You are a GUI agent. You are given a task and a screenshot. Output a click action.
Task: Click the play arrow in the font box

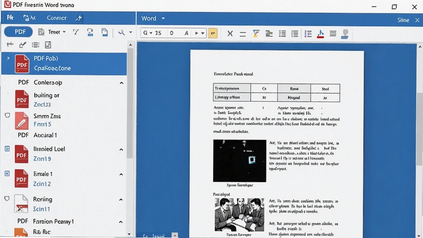[196, 33]
